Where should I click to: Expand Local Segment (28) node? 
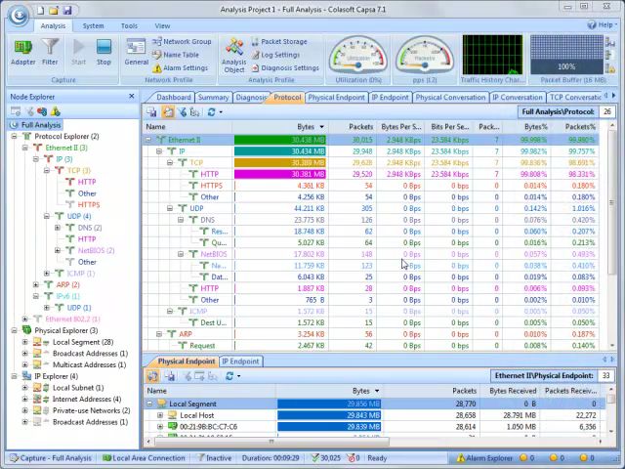(24, 342)
